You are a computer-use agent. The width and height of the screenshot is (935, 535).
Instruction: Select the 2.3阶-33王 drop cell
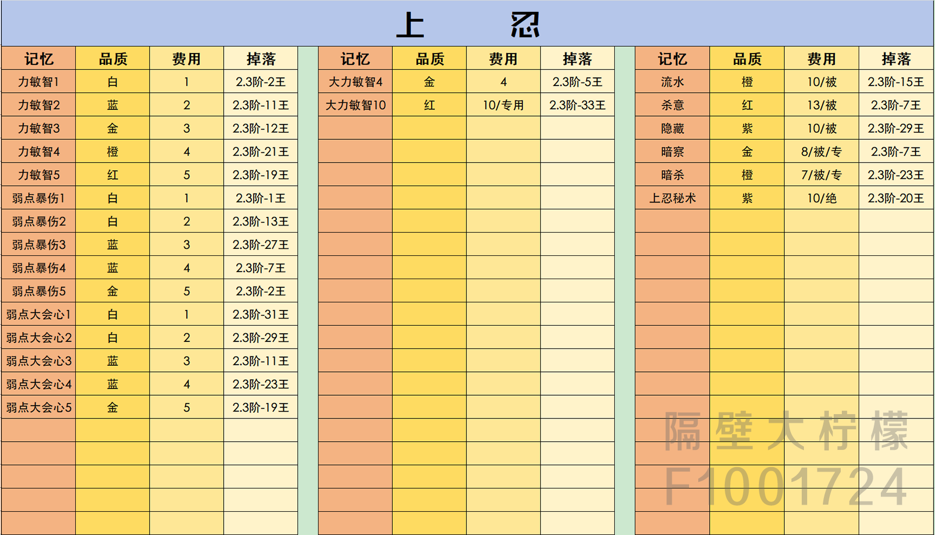point(577,105)
